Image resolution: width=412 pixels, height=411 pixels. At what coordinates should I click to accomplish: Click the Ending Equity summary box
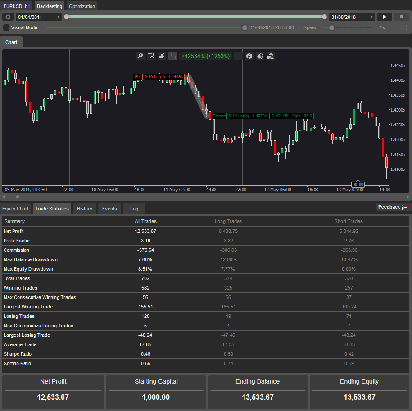pyautogui.click(x=359, y=393)
